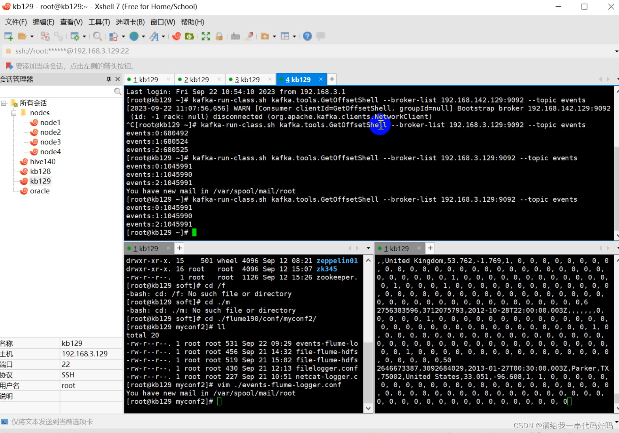This screenshot has height=433, width=619.
Task: Click the send-text compose bar icon
Action: tap(5, 422)
